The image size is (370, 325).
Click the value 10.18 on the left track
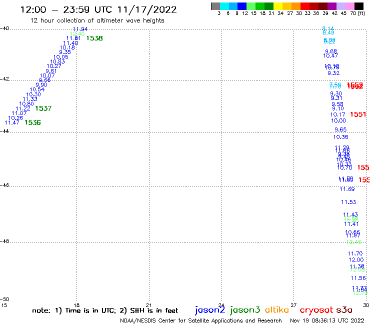(x=67, y=47)
